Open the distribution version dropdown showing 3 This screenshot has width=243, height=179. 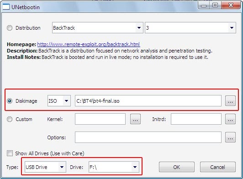tap(190, 28)
